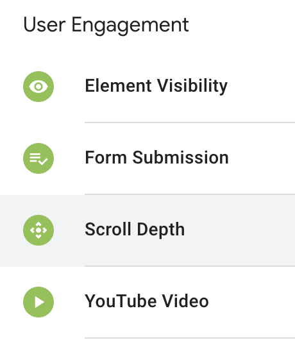Click the "Element Visibility" text label
295x354 pixels.
pos(156,86)
